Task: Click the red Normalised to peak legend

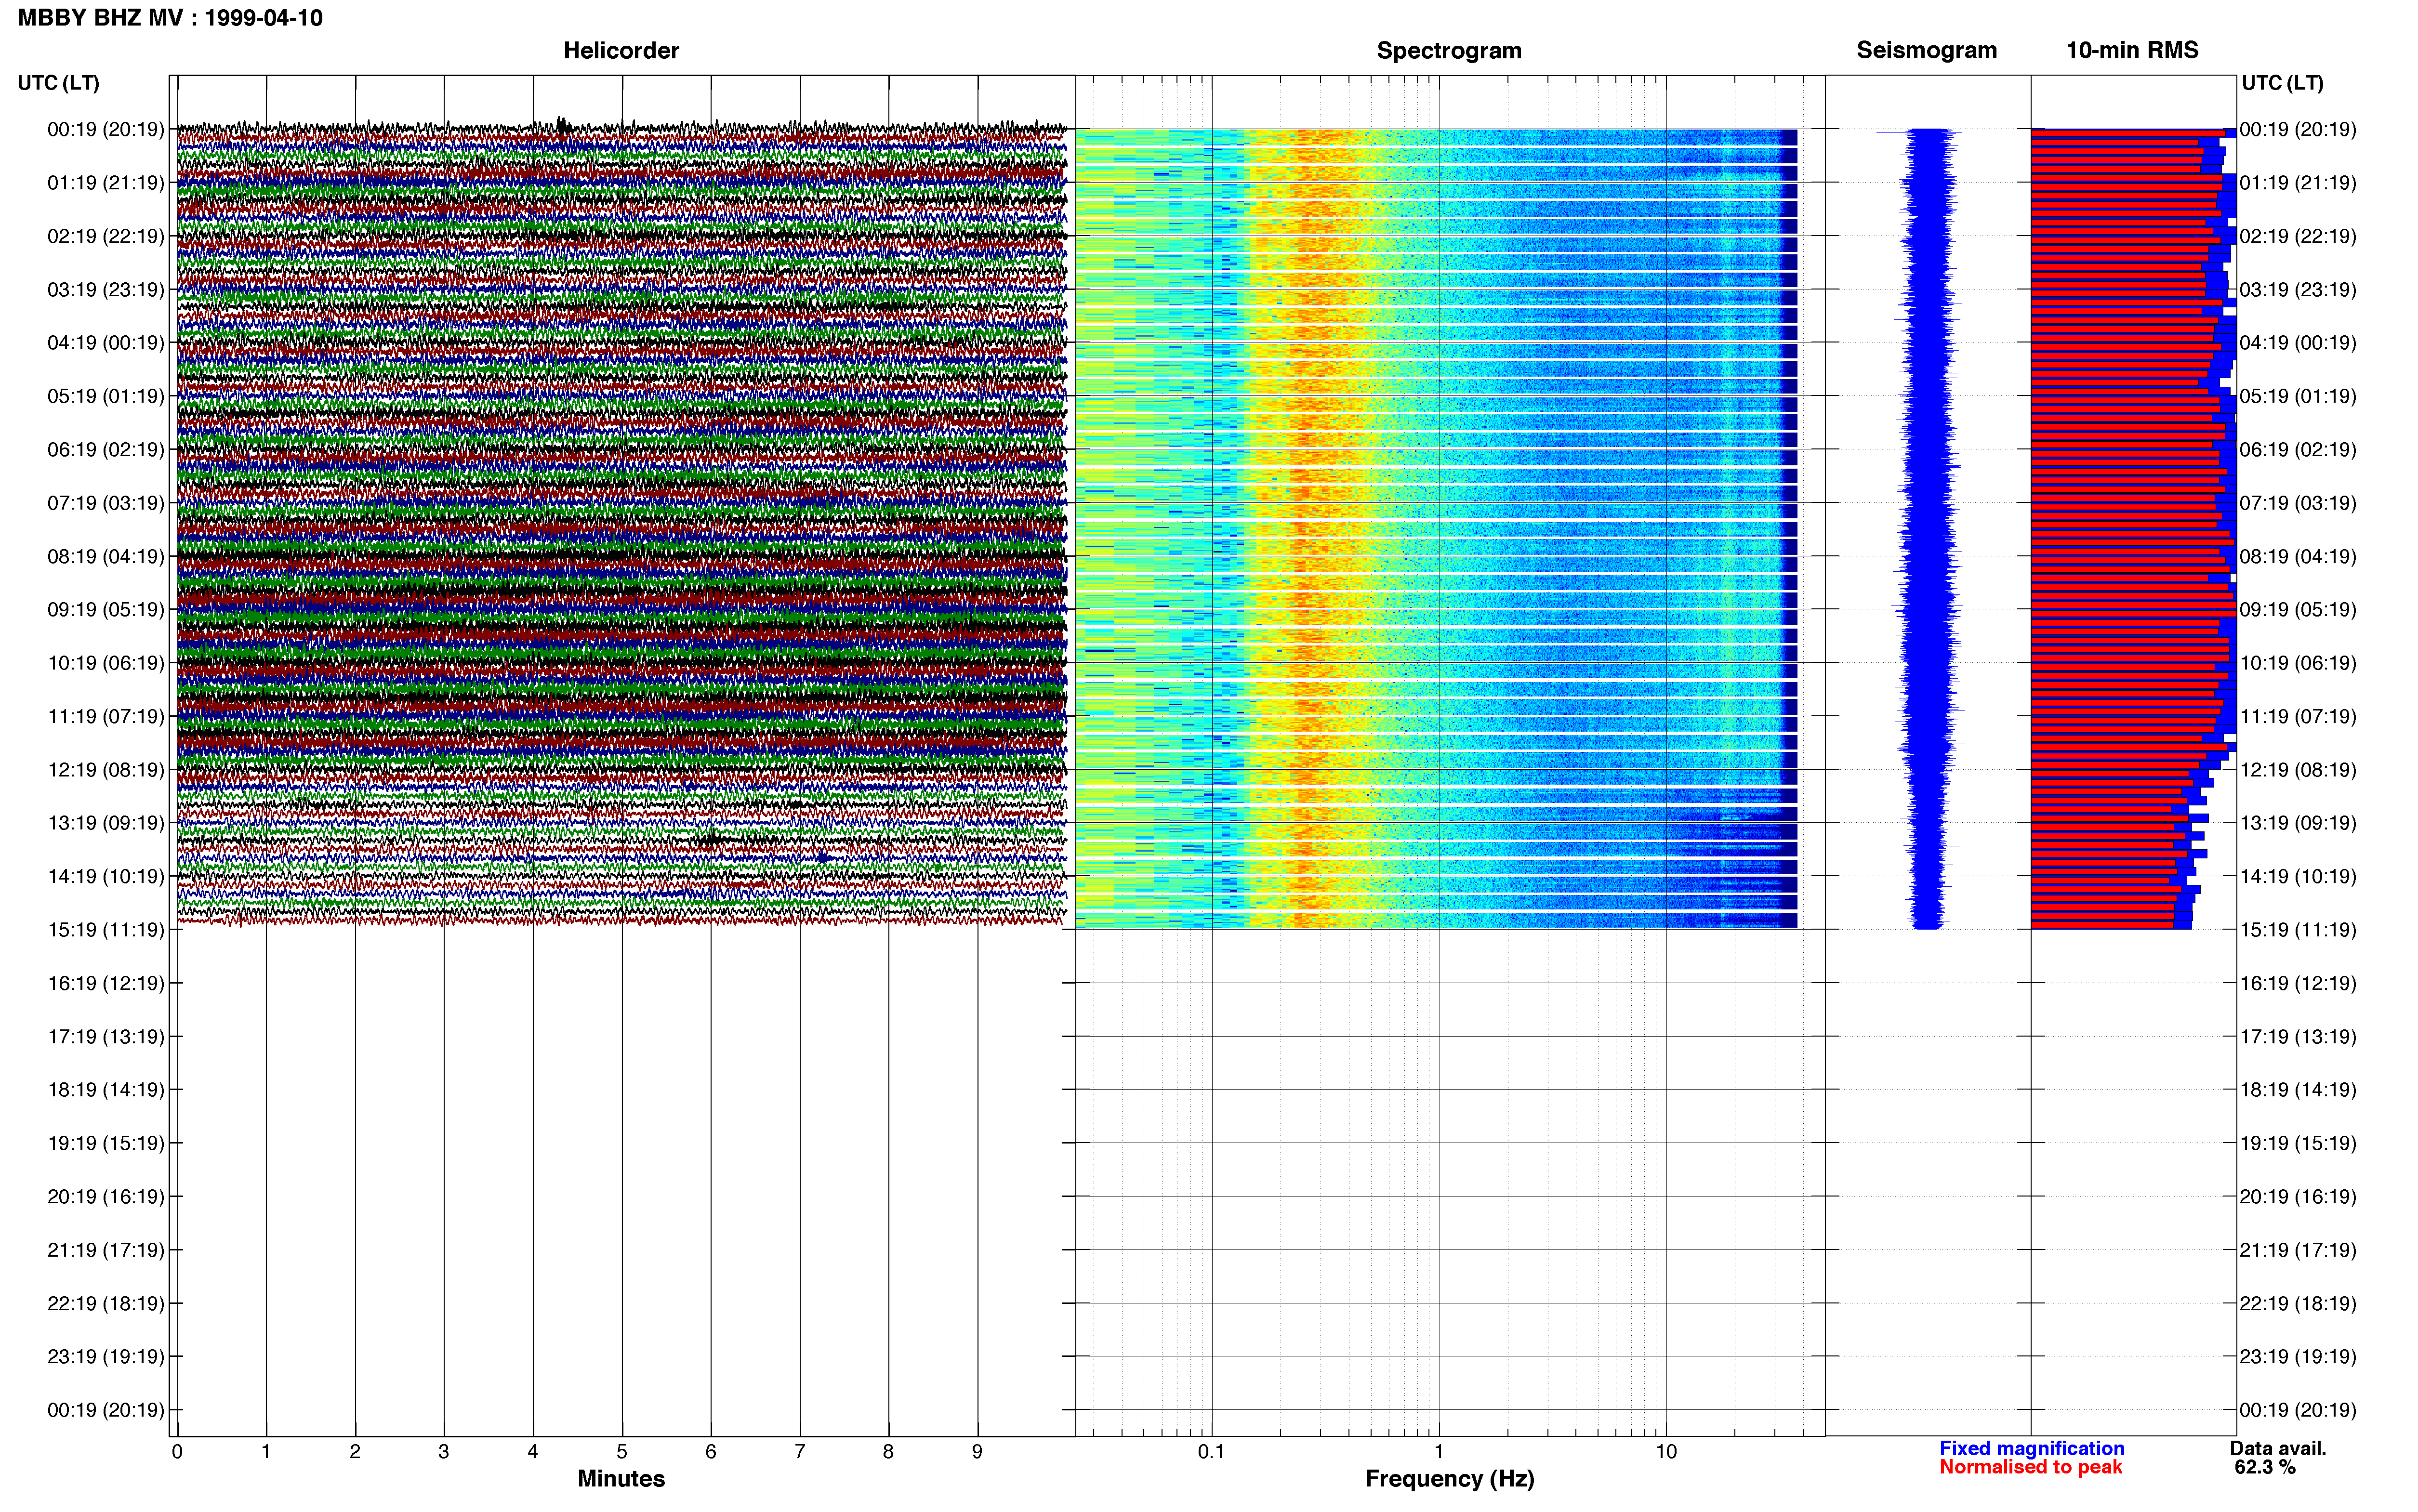Action: (2030, 1467)
